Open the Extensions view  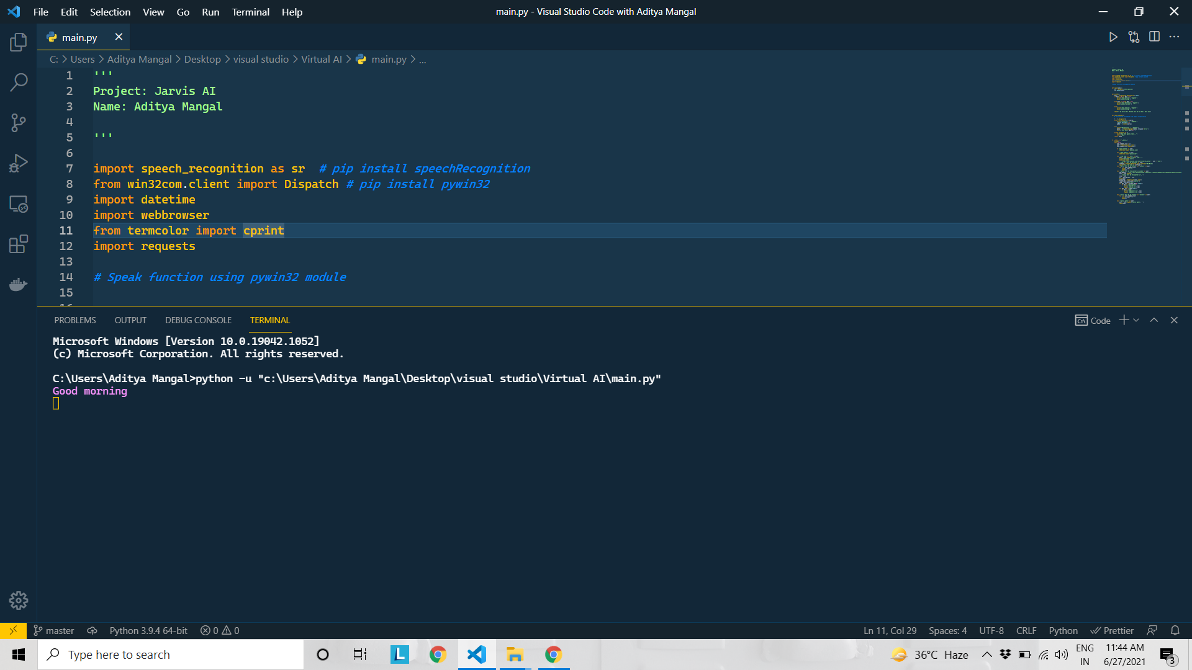[19, 244]
